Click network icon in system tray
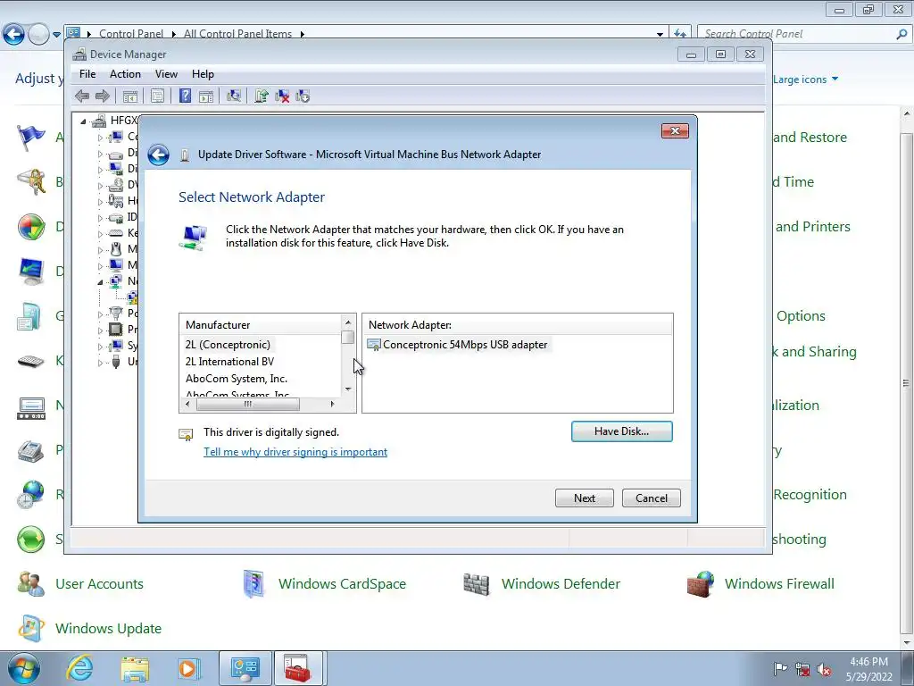This screenshot has width=914, height=686. click(802, 669)
